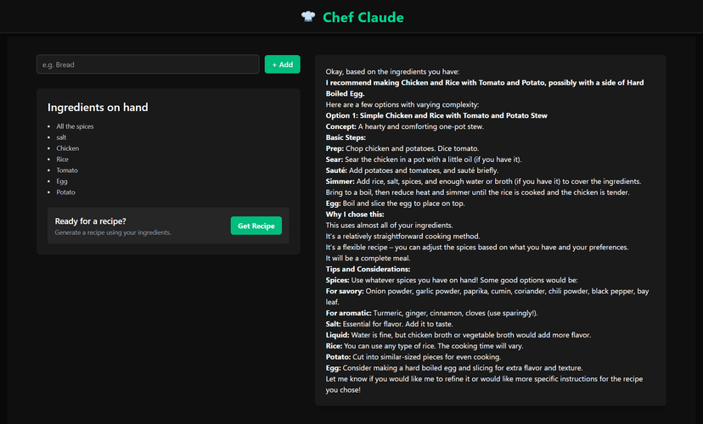The width and height of the screenshot is (703, 424).
Task: Click the chef hat logo icon
Action: tap(307, 17)
